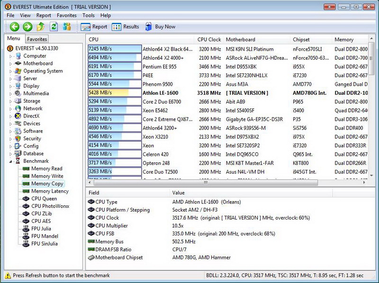Expand the Storage tree node
379x283 pixels.
[10, 101]
